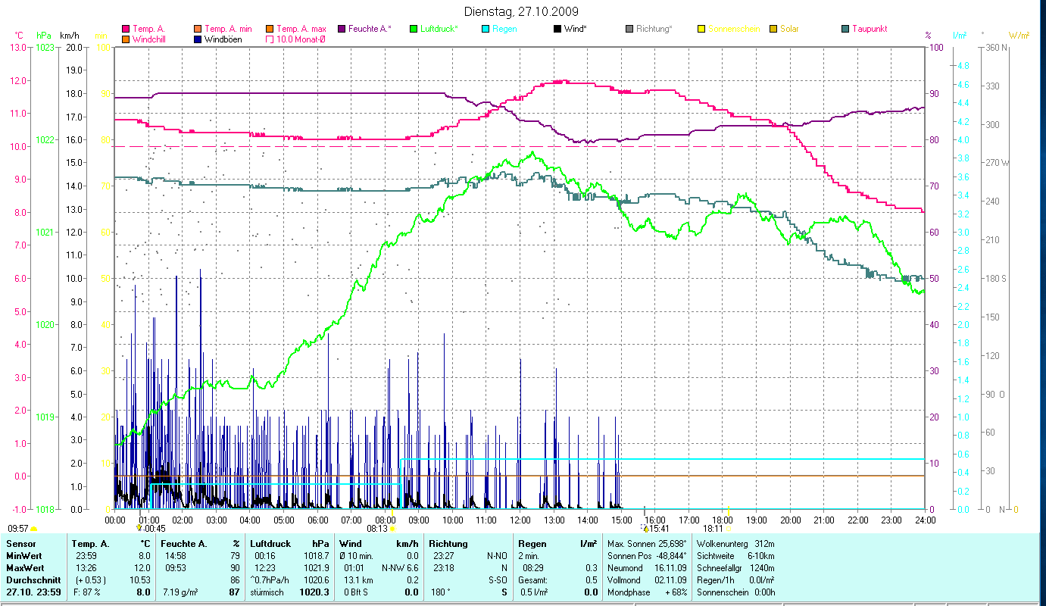
Task: Click the sunset marker at 18:11
Action: (x=729, y=529)
